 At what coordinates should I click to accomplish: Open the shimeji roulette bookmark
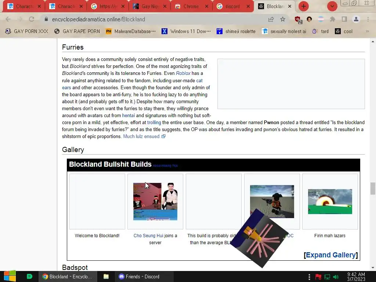point(236,31)
